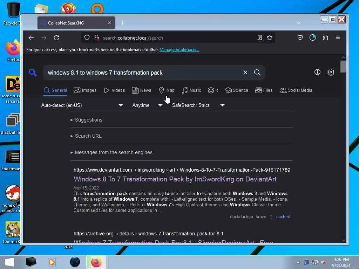359x269 pixels.
Task: Open the ChomikBox desktop icon
Action: click(x=12, y=233)
